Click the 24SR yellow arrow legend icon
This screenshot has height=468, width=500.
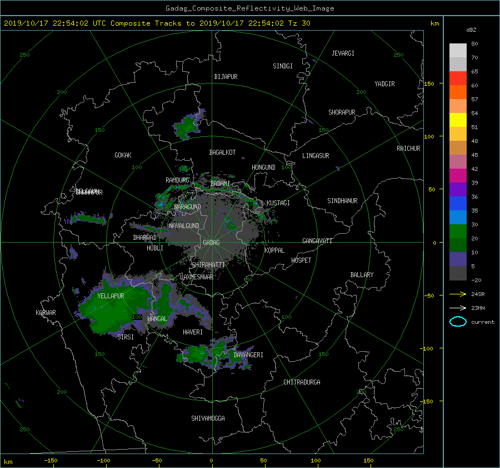[x=458, y=294]
